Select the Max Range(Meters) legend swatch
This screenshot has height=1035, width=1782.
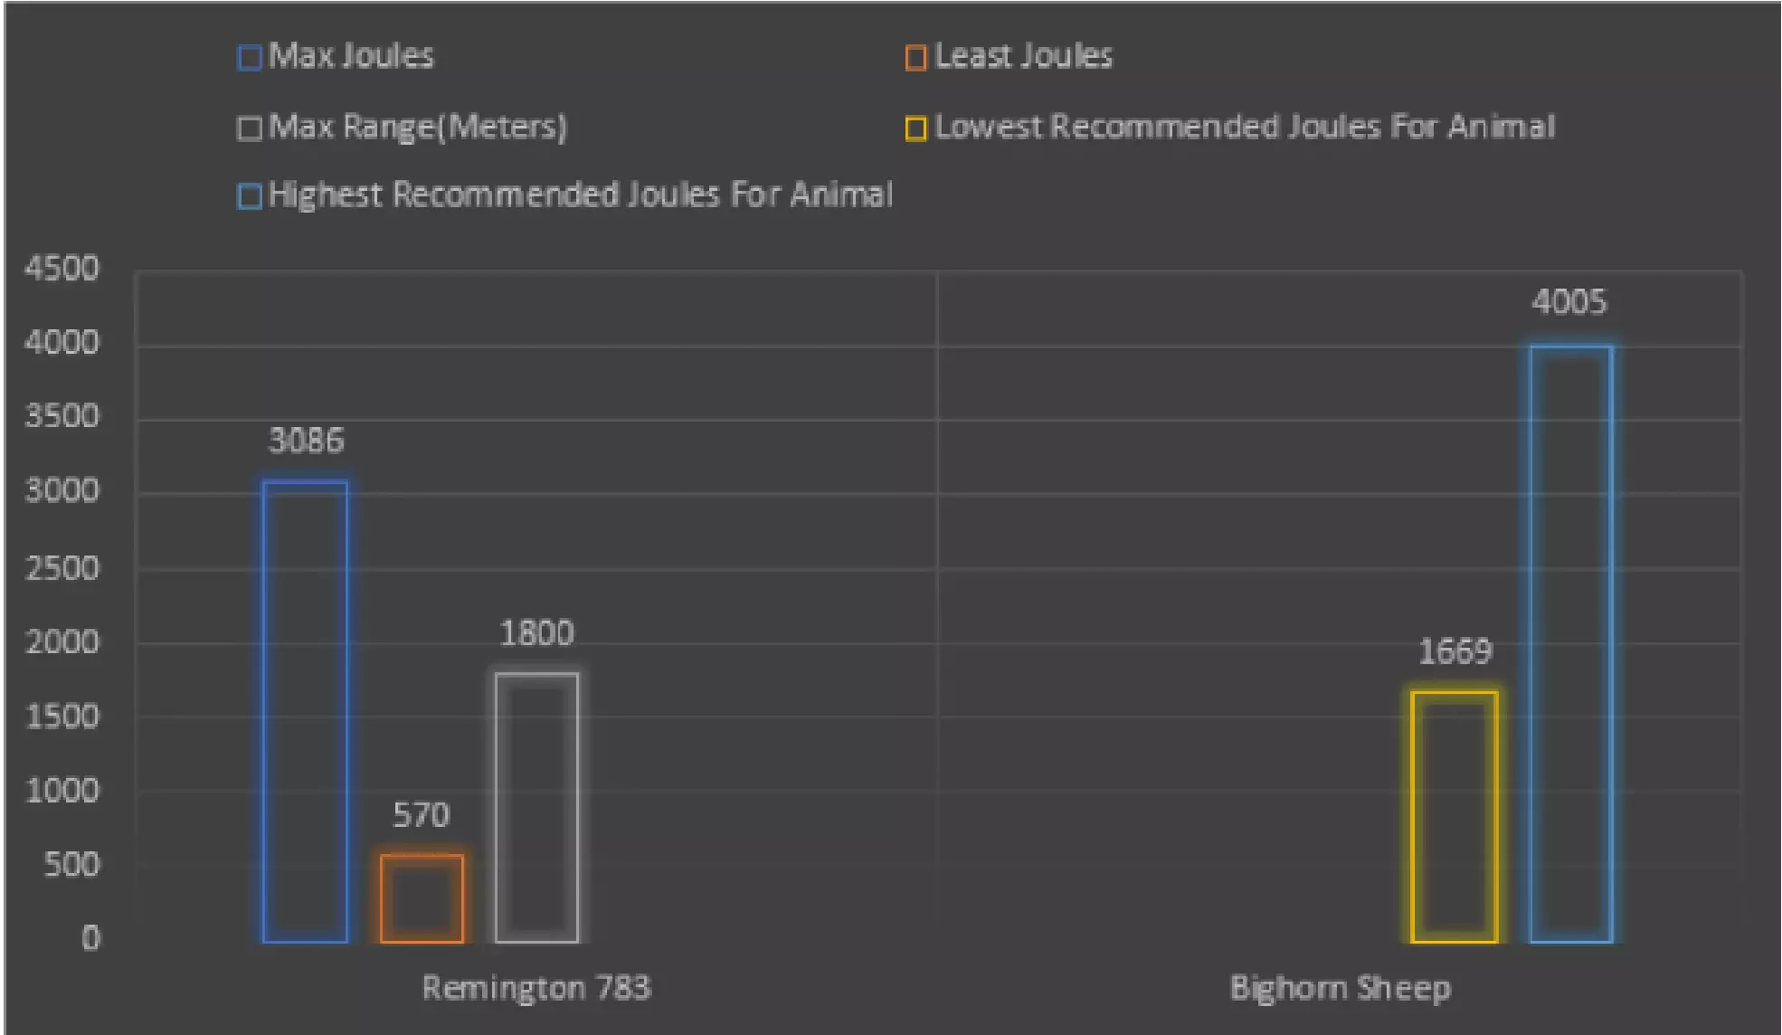coord(249,128)
